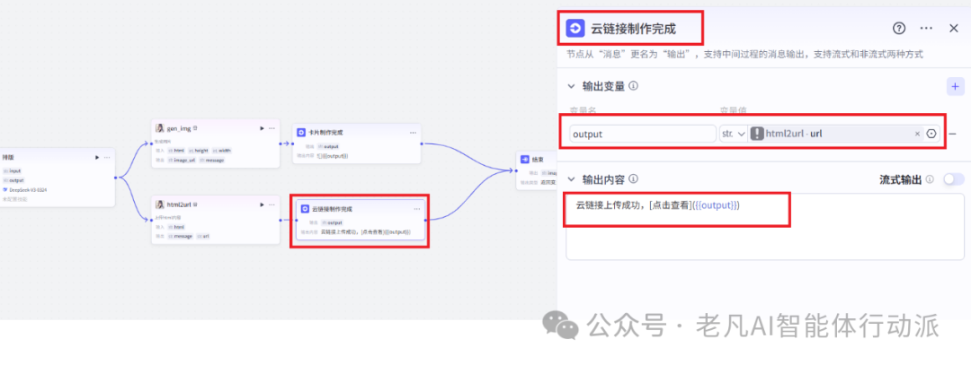This screenshot has width=971, height=365.
Task: Click the input tag in 排版 node
Action: coord(13,170)
